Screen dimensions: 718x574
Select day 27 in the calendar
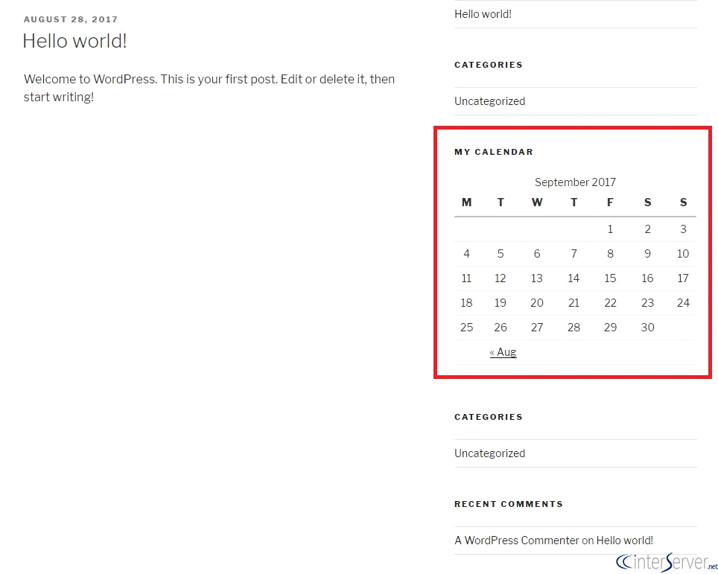click(537, 328)
